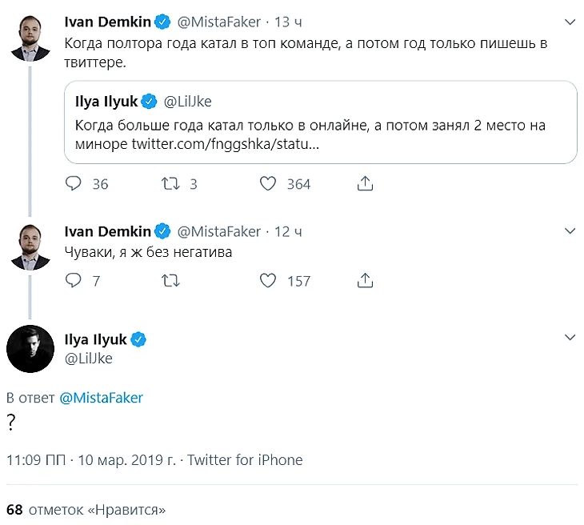Retweet the first tweet with 3 retweets
The height and width of the screenshot is (525, 584).
pyautogui.click(x=170, y=184)
